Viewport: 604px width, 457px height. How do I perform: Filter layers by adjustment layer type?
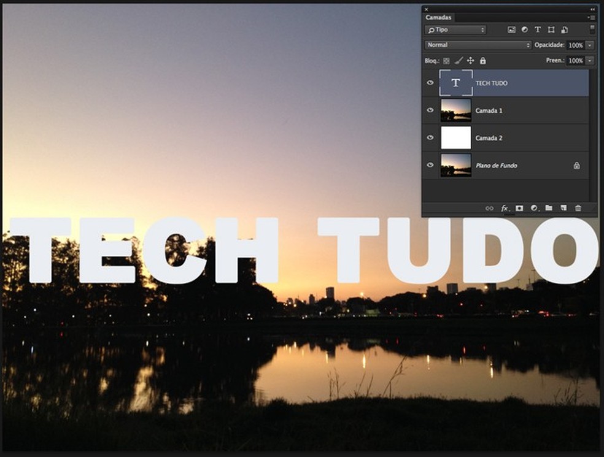525,29
